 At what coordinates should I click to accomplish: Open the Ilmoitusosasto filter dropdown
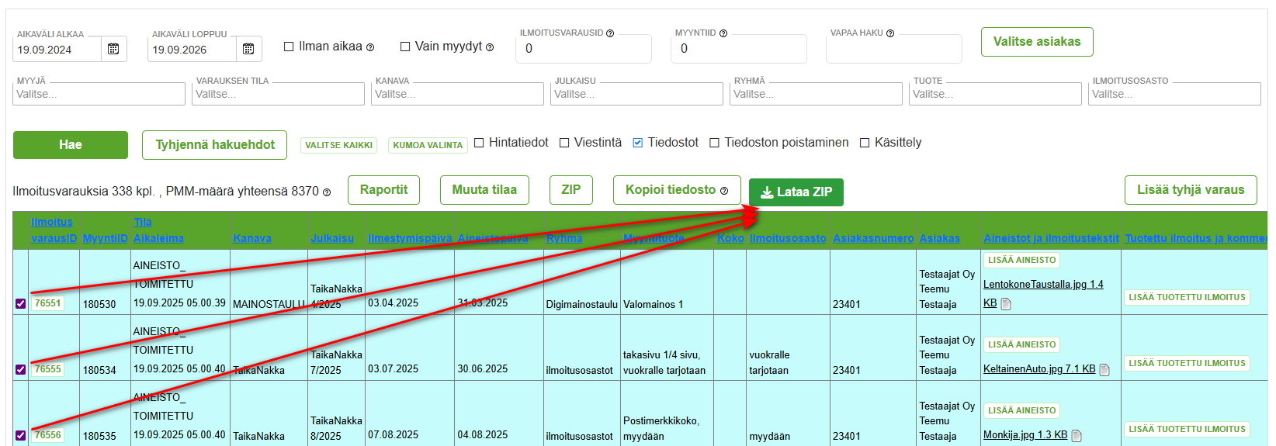tap(1174, 94)
